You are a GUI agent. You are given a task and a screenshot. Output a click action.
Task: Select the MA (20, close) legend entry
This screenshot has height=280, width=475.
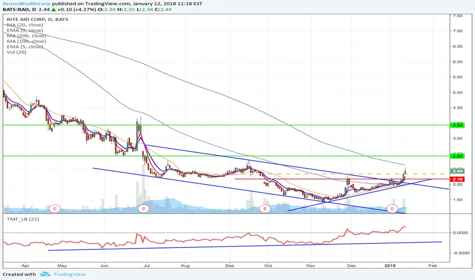click(25, 25)
